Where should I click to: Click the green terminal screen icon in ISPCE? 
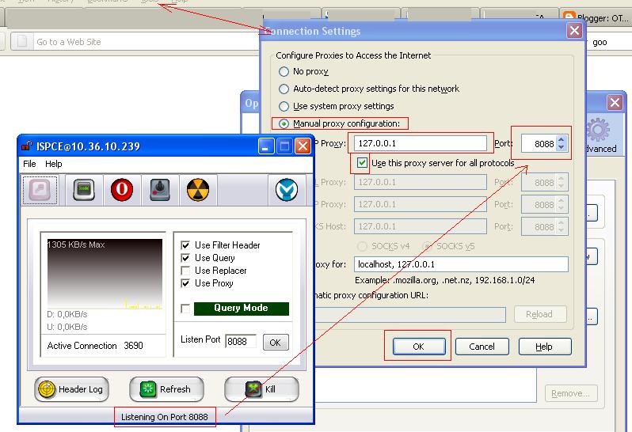coord(84,190)
